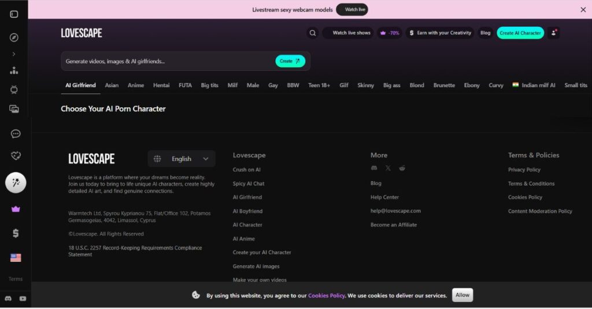Open the English language dropdown

click(x=182, y=159)
